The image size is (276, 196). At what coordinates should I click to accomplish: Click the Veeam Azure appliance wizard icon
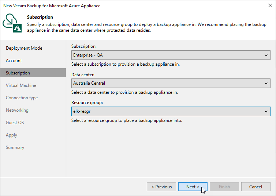point(12,23)
